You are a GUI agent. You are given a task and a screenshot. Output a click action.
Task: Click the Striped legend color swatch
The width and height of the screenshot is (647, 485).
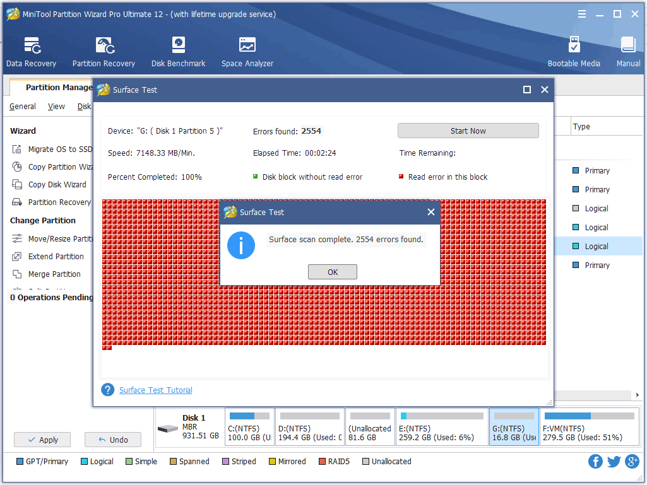point(226,462)
